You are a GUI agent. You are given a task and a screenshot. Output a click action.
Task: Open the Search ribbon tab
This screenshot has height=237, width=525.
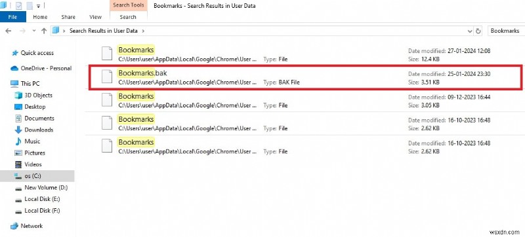click(128, 17)
